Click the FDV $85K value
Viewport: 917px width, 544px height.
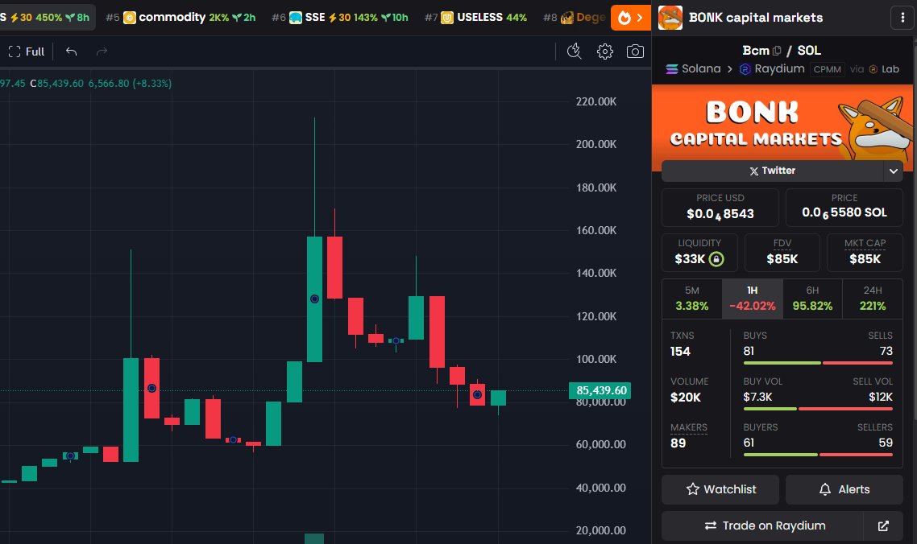click(x=782, y=259)
